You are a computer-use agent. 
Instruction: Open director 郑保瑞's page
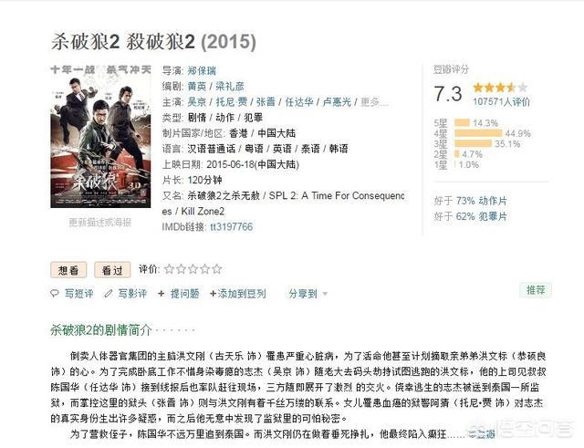click(202, 70)
